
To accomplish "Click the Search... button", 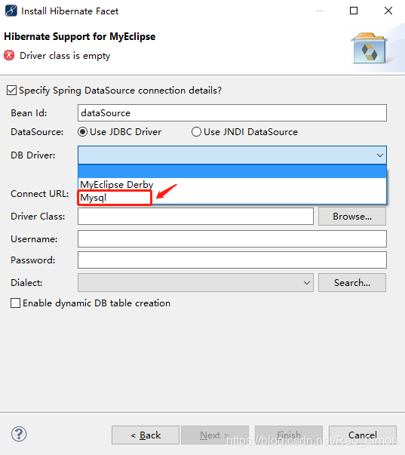I will [352, 283].
